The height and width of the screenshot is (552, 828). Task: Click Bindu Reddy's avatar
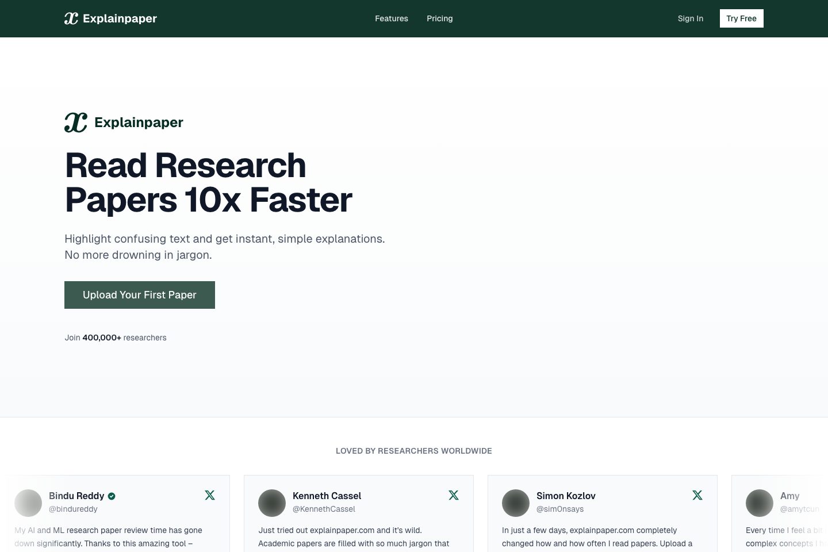[28, 503]
